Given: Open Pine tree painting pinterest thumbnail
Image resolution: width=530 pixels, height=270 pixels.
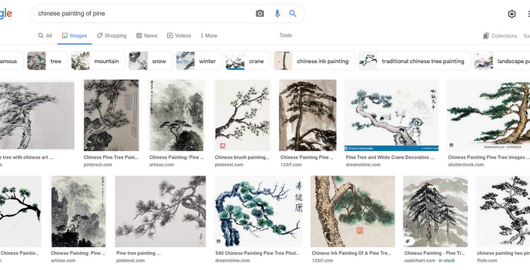Looking at the screenshot, I should 161,211.
